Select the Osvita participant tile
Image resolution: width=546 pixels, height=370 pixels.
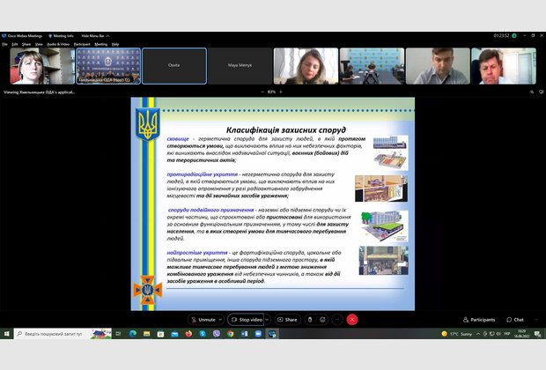[x=174, y=66]
